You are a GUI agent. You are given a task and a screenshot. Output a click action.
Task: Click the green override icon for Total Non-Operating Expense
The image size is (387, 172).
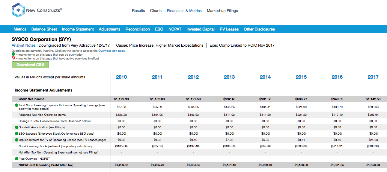tap(16, 105)
